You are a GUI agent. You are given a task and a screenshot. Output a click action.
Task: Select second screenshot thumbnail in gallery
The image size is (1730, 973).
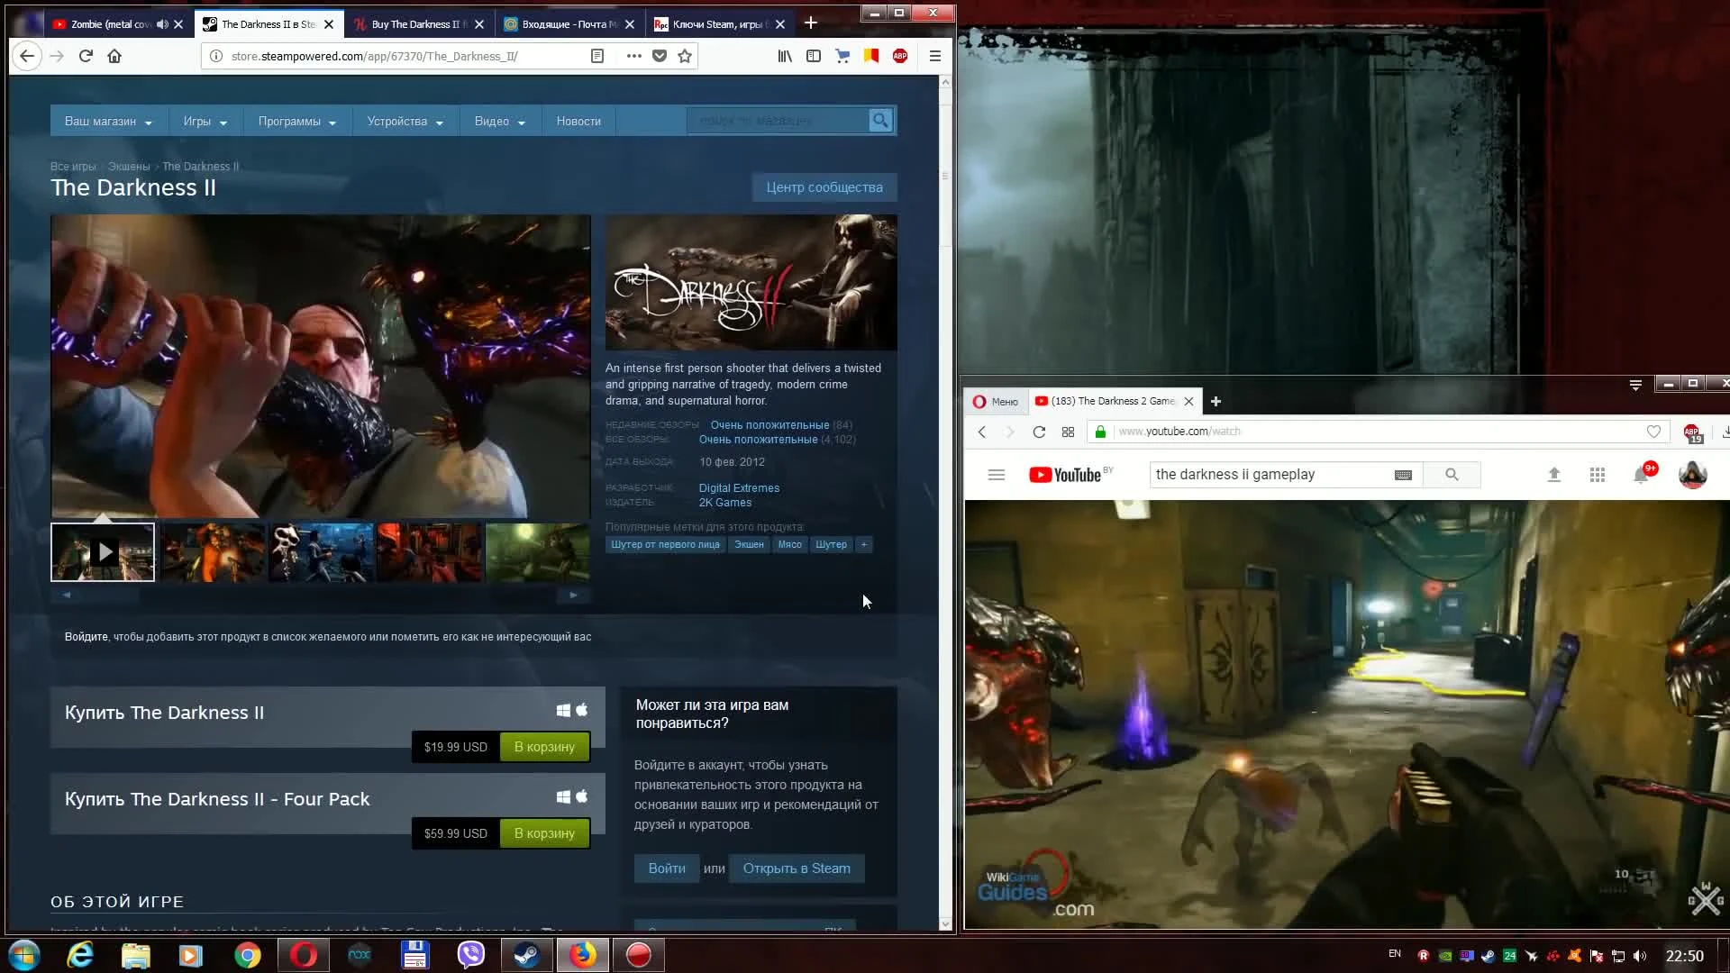coord(213,552)
